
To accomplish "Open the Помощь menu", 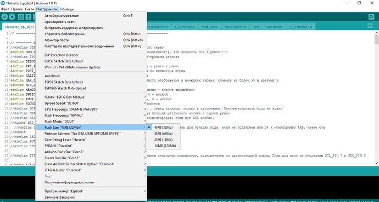I will pos(66,9).
